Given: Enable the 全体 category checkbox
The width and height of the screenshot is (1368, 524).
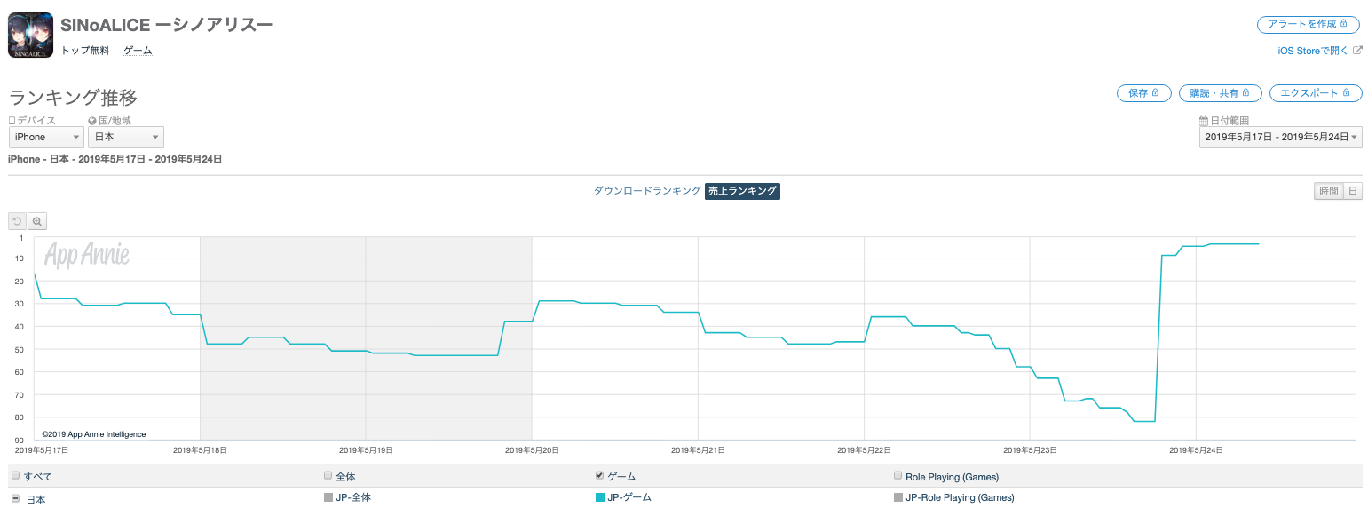Looking at the screenshot, I should click(x=328, y=476).
